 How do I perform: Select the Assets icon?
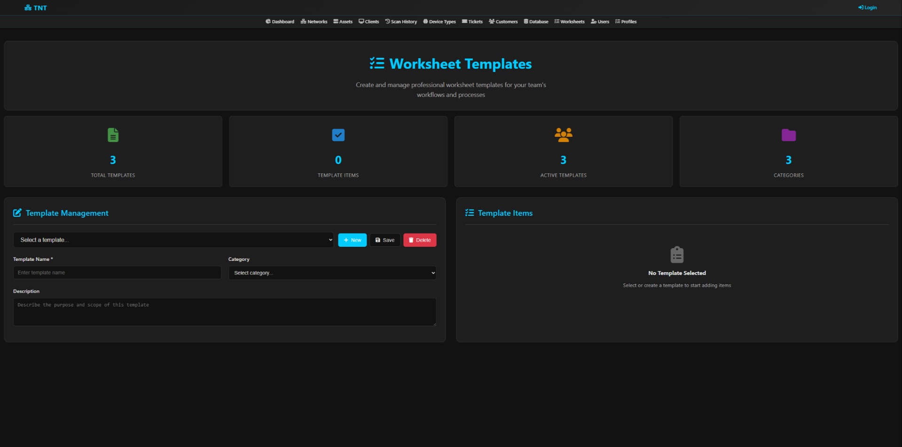335,22
